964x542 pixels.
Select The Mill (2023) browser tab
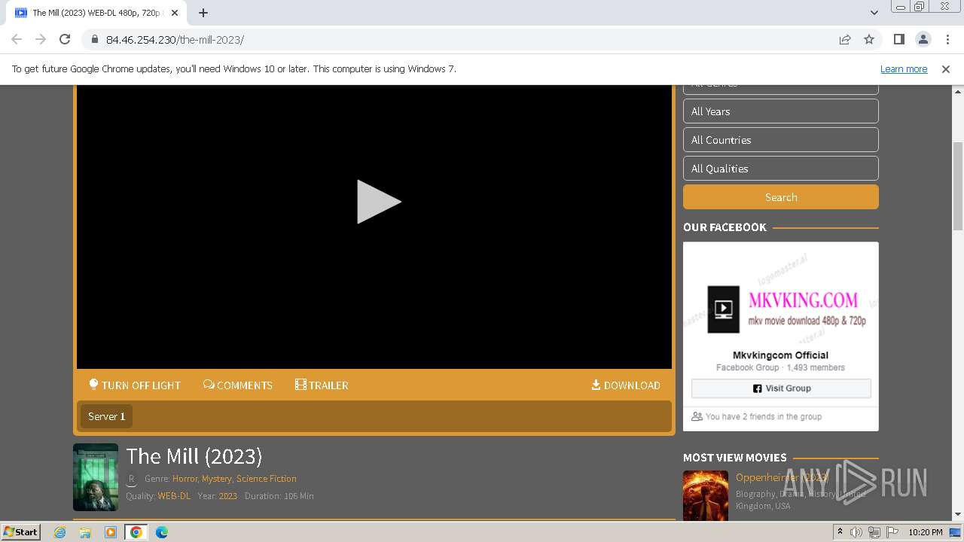[96, 13]
